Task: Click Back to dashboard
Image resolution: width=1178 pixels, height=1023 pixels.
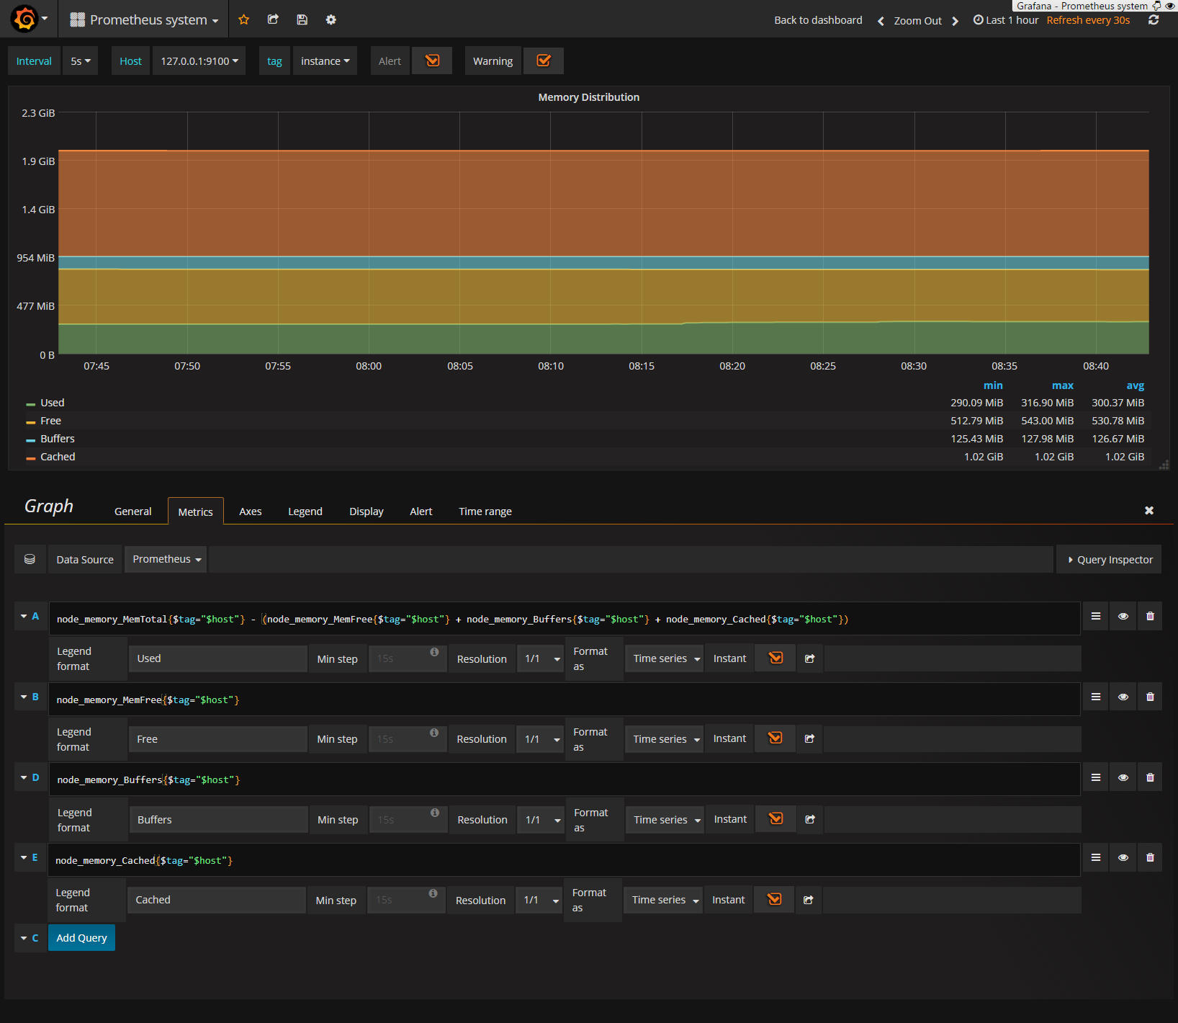Action: pos(818,20)
